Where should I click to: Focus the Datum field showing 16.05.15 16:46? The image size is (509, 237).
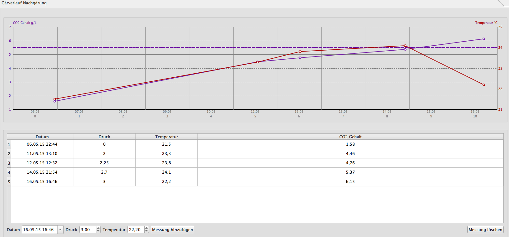click(x=39, y=230)
